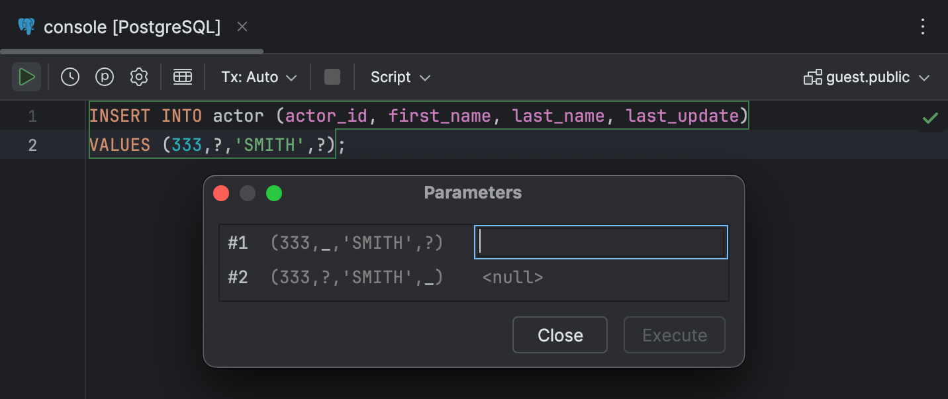This screenshot has width=948, height=399.
Task: Open query history using the clock icon
Action: pos(70,76)
